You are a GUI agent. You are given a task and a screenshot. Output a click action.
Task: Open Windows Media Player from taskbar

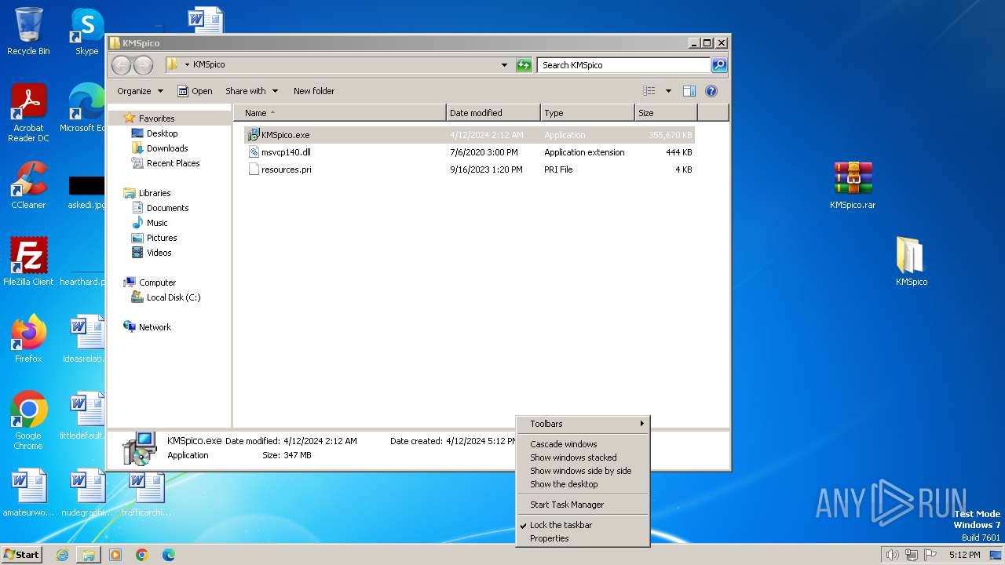115,555
